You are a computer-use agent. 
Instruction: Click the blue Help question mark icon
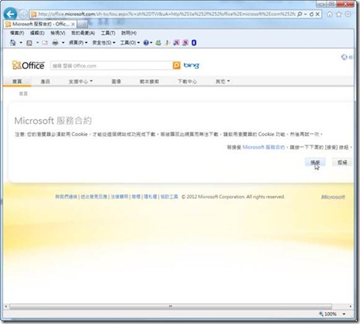pyautogui.click(x=146, y=43)
